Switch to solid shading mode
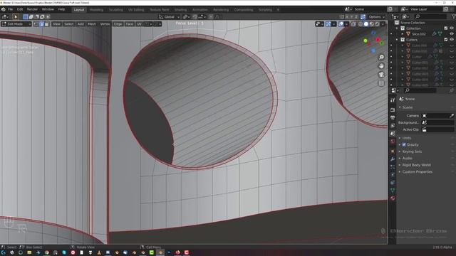 366,24
